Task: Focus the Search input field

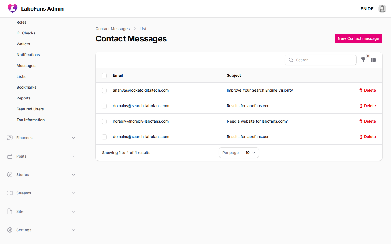Action: coord(321,60)
